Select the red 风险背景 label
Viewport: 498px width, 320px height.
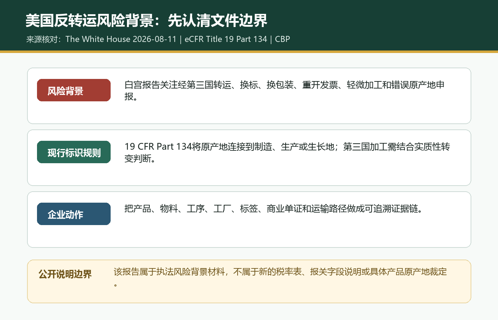click(x=74, y=90)
